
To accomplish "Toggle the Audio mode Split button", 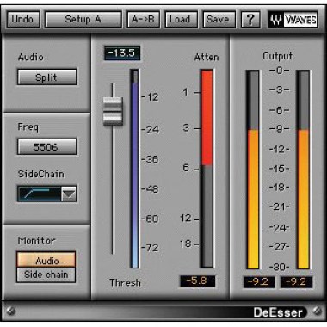I will coord(46,77).
